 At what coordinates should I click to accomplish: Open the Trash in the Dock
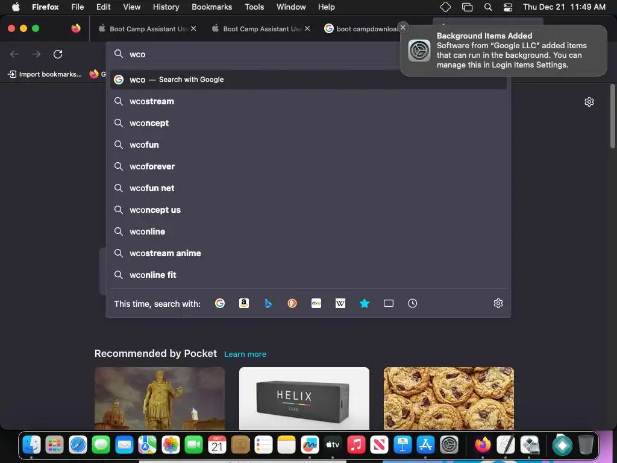pos(586,445)
